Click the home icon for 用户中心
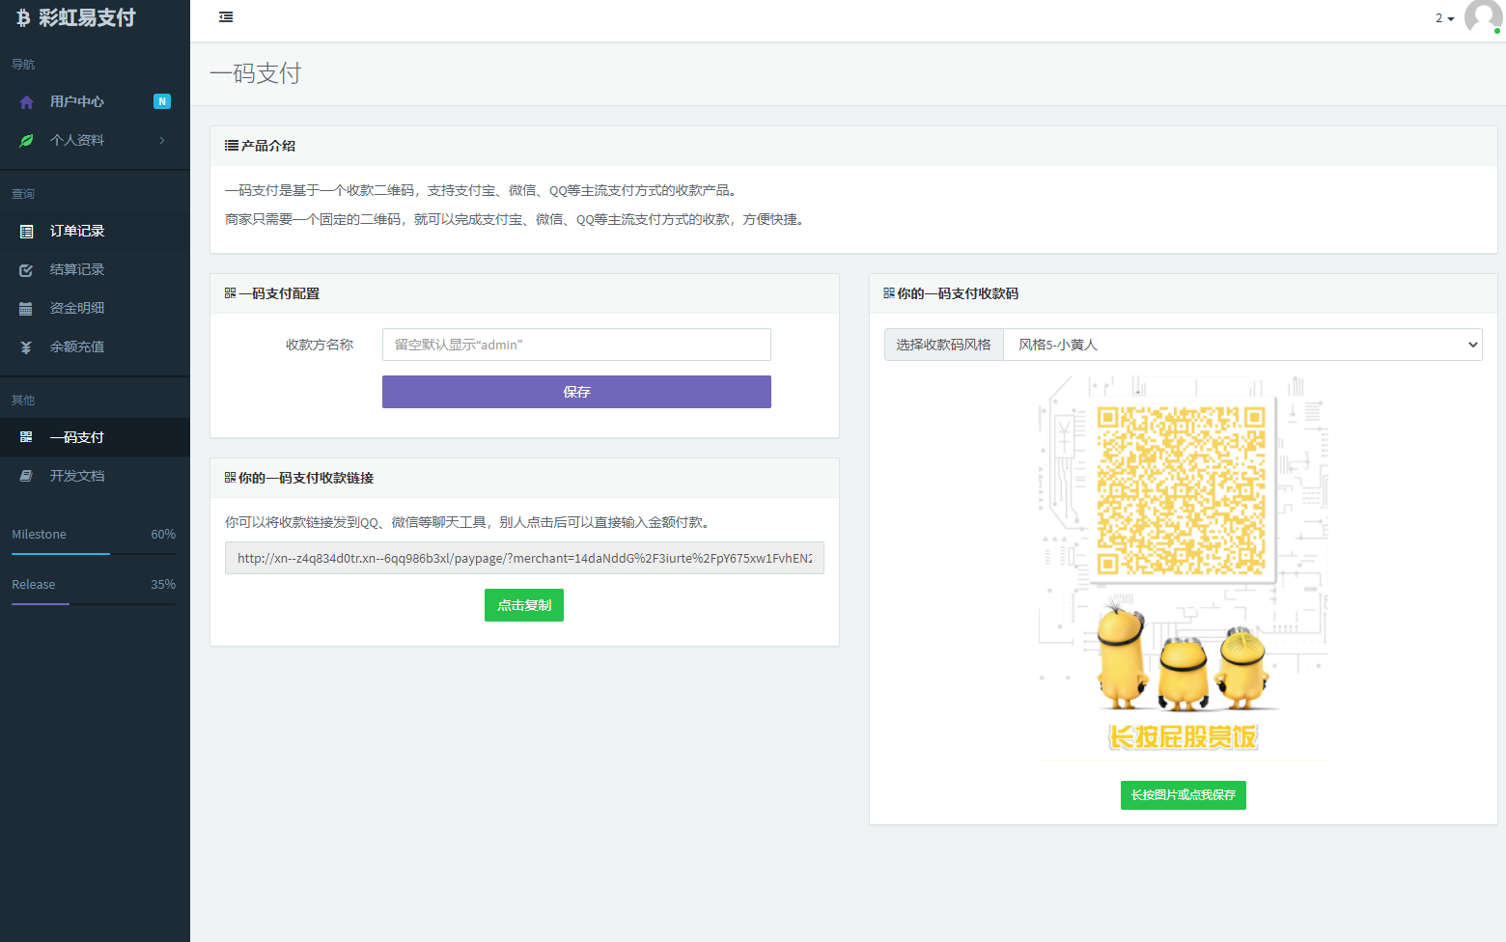Viewport: 1506px width, 942px height. (27, 102)
